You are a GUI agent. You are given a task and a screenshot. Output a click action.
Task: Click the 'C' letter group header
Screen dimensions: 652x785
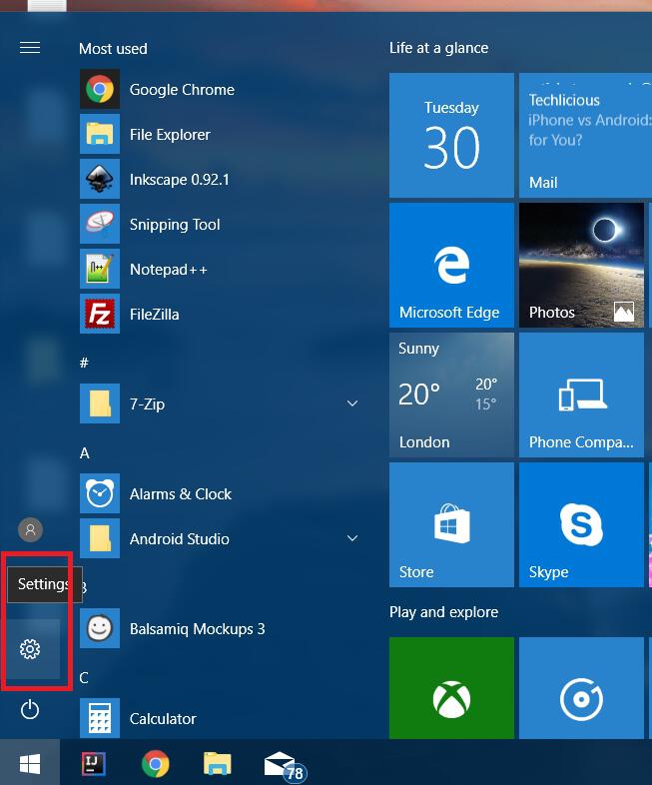point(84,678)
